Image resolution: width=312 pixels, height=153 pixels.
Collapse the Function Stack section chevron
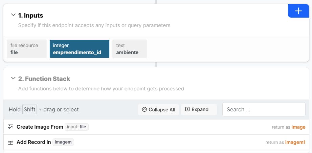pyautogui.click(x=13, y=79)
